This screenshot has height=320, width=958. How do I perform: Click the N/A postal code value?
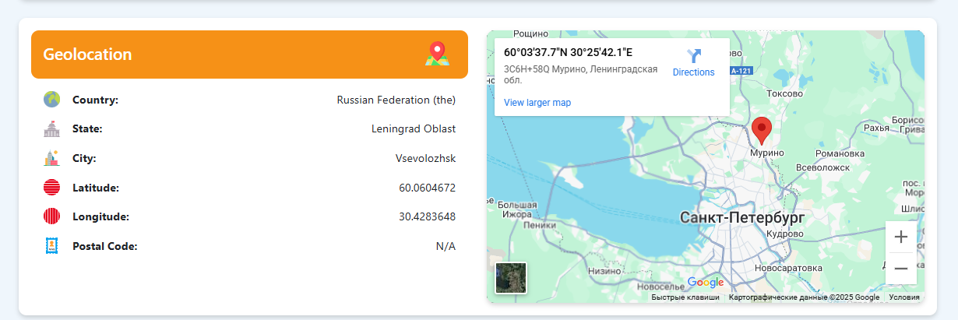pyautogui.click(x=446, y=246)
